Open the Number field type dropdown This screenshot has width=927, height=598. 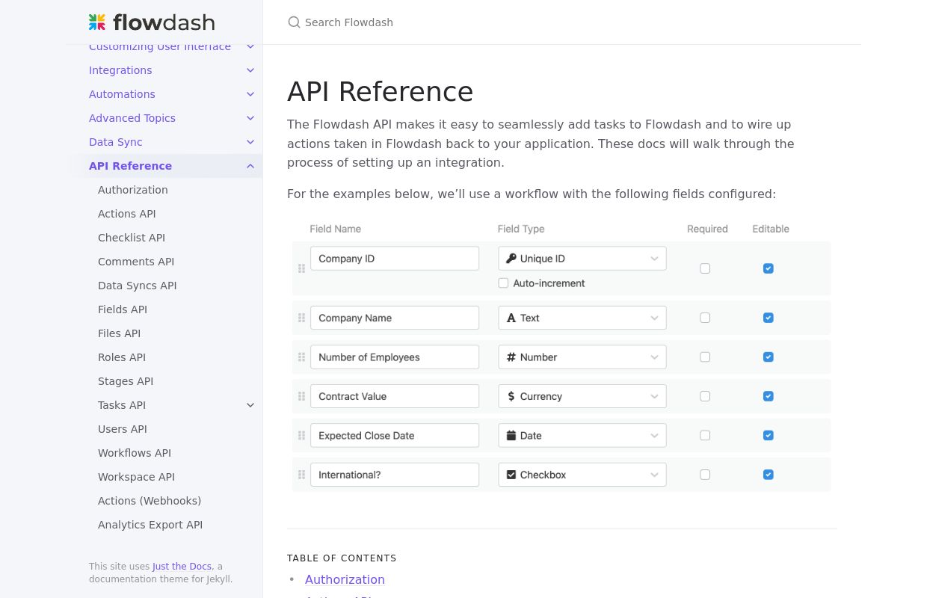[582, 357]
